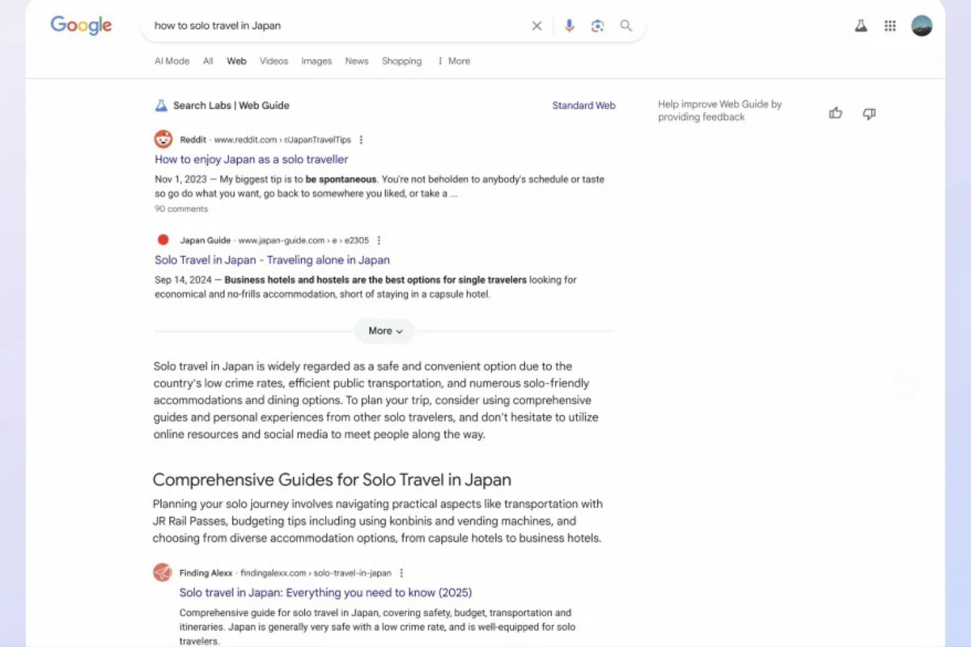
Task: Click the Reddit favicon on the first result
Action: pyautogui.click(x=163, y=138)
